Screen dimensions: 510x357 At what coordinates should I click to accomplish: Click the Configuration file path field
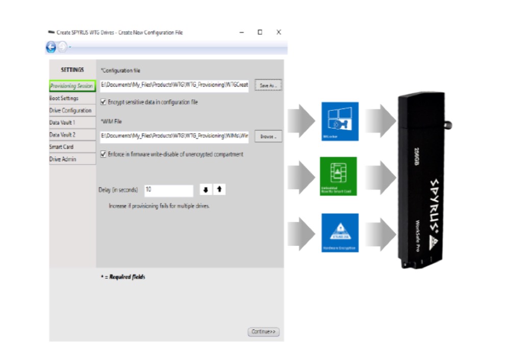[174, 86]
